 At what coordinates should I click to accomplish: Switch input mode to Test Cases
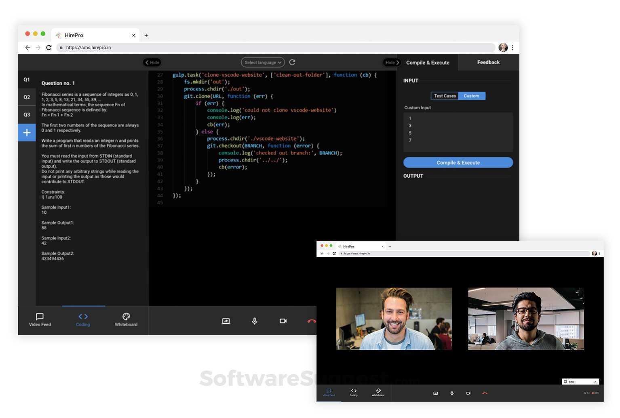445,96
